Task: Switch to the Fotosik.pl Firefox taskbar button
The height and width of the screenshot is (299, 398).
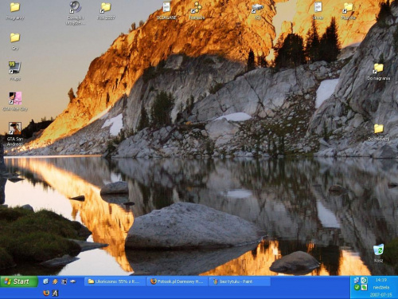Action: click(178, 281)
